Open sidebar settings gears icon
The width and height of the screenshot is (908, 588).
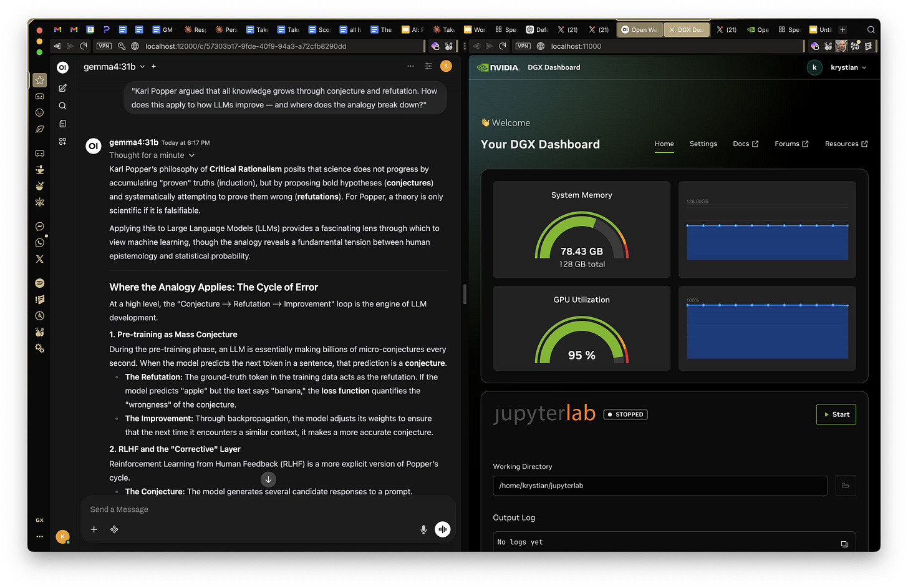point(40,348)
